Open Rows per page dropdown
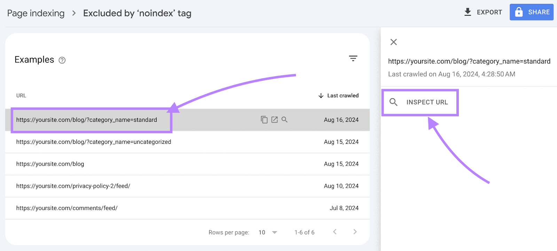The height and width of the screenshot is (251, 557). pos(268,232)
